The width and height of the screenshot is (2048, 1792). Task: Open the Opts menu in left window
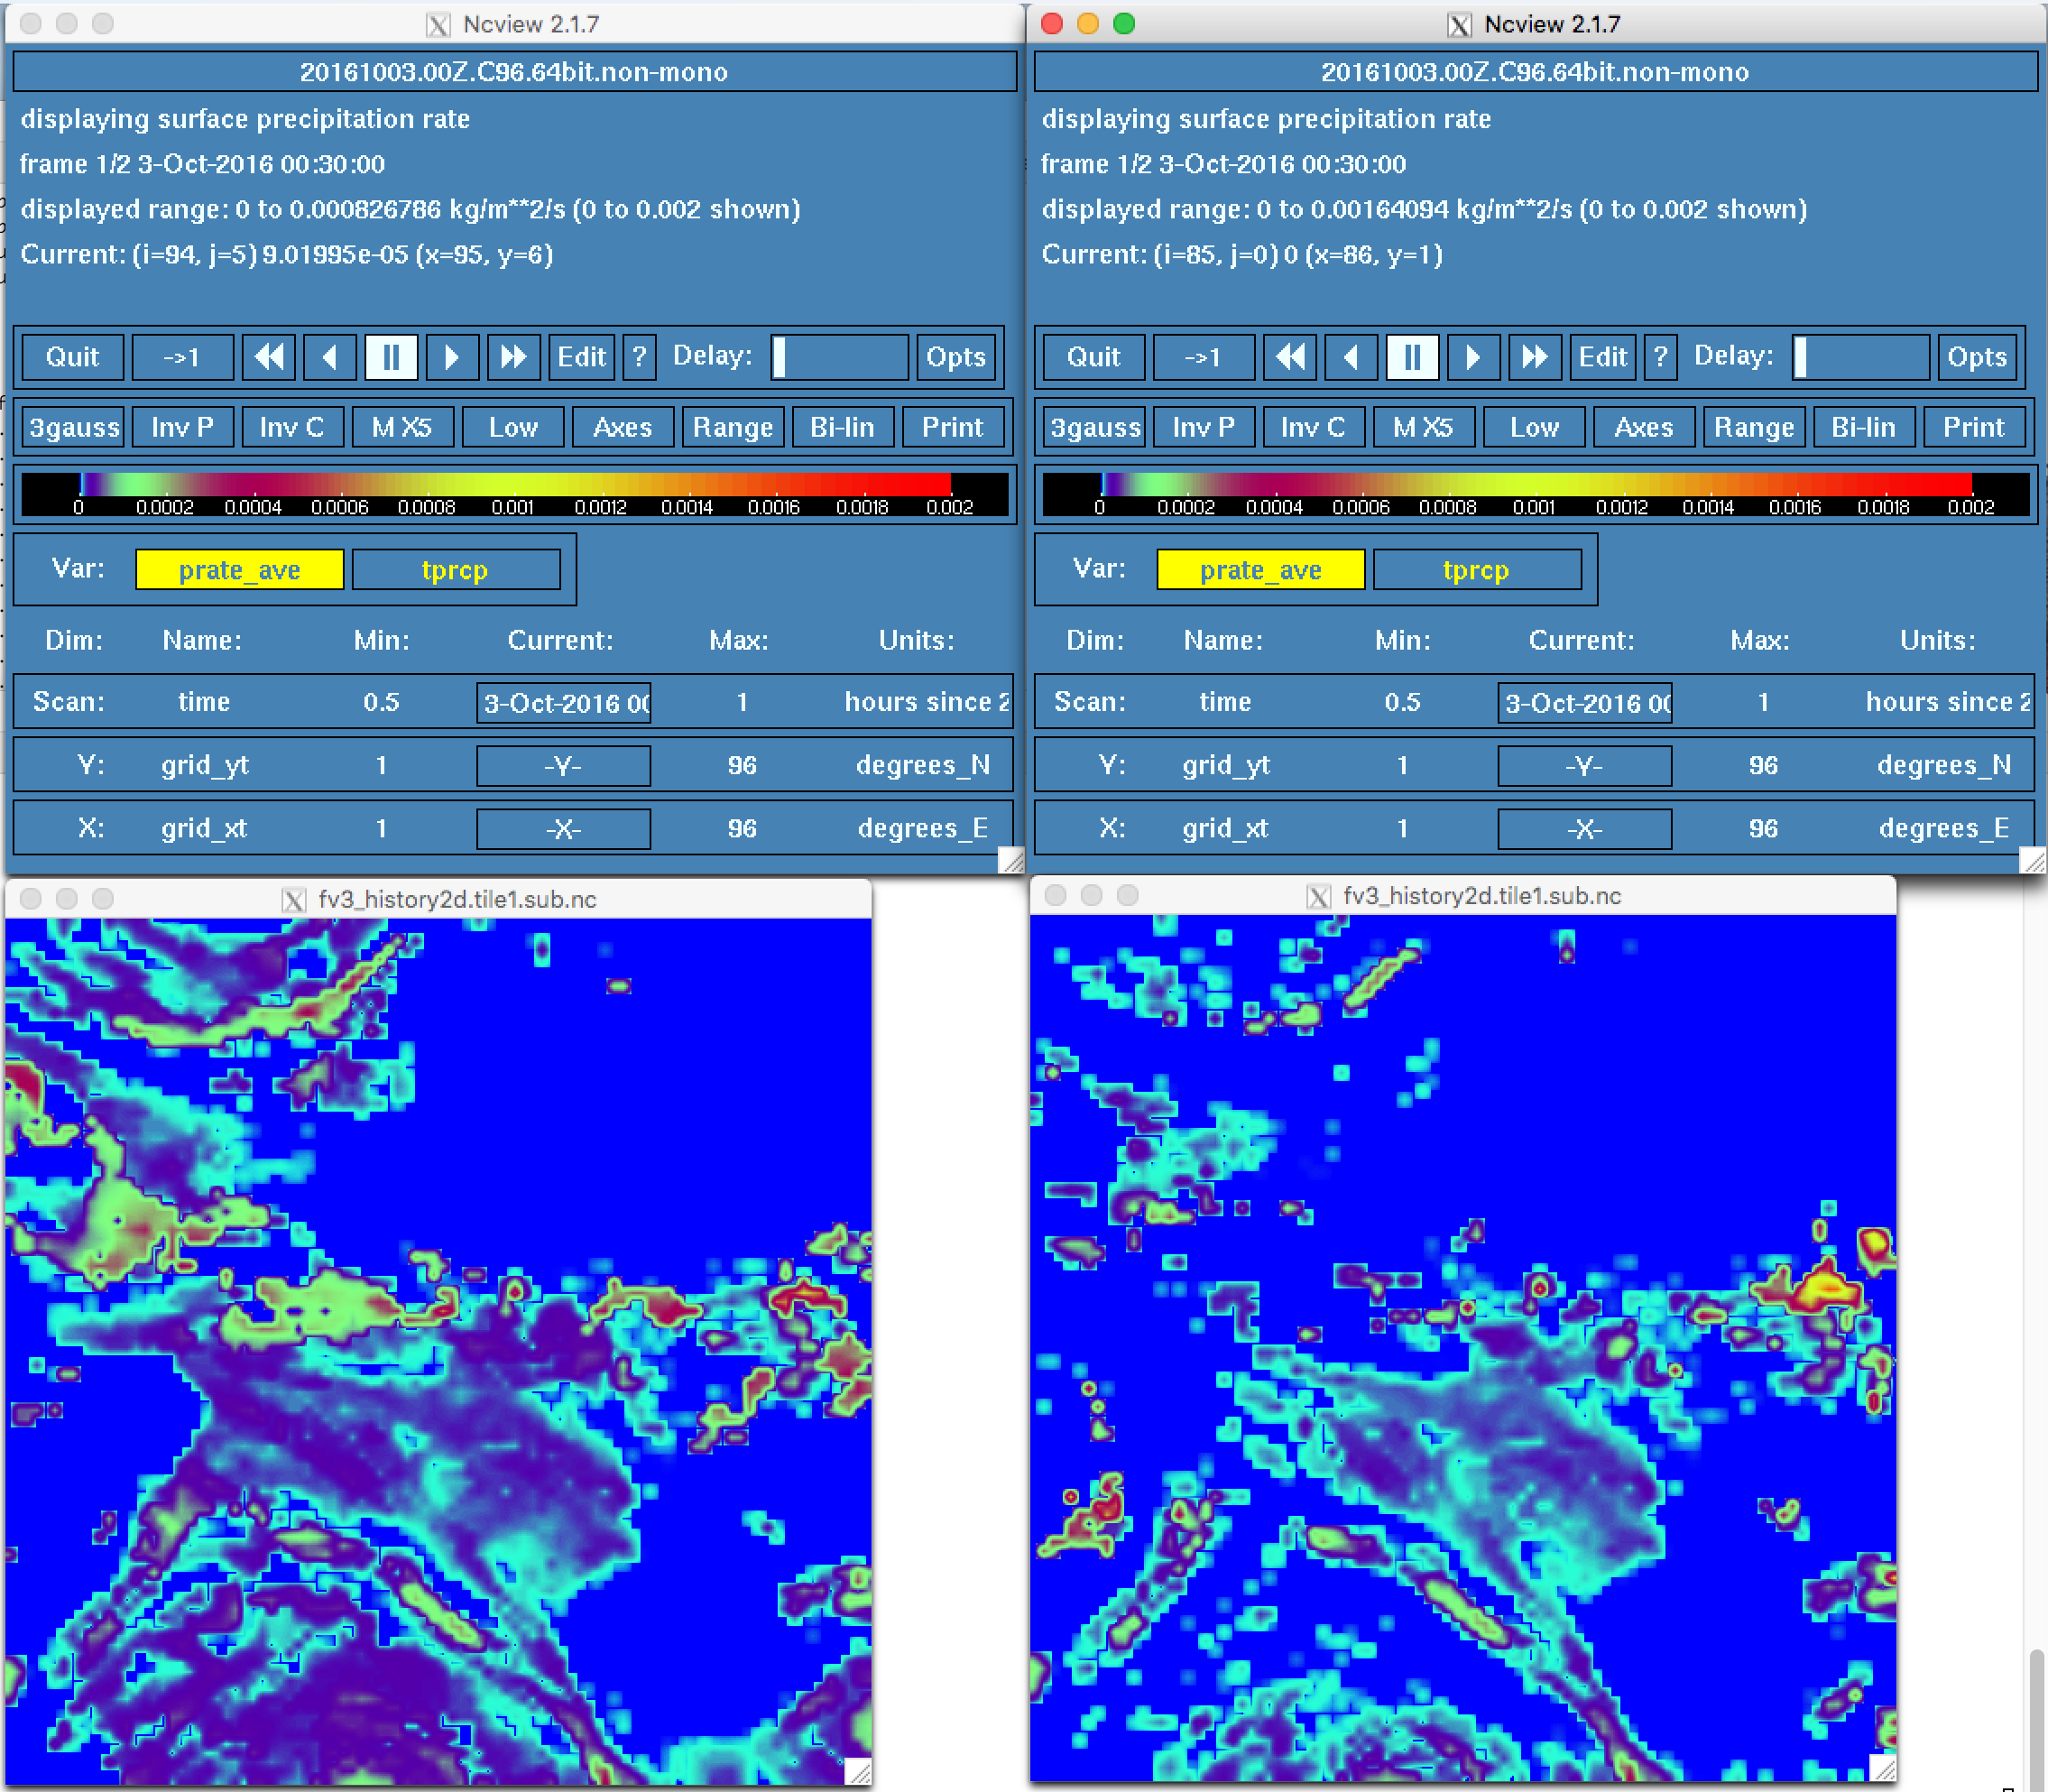(956, 357)
